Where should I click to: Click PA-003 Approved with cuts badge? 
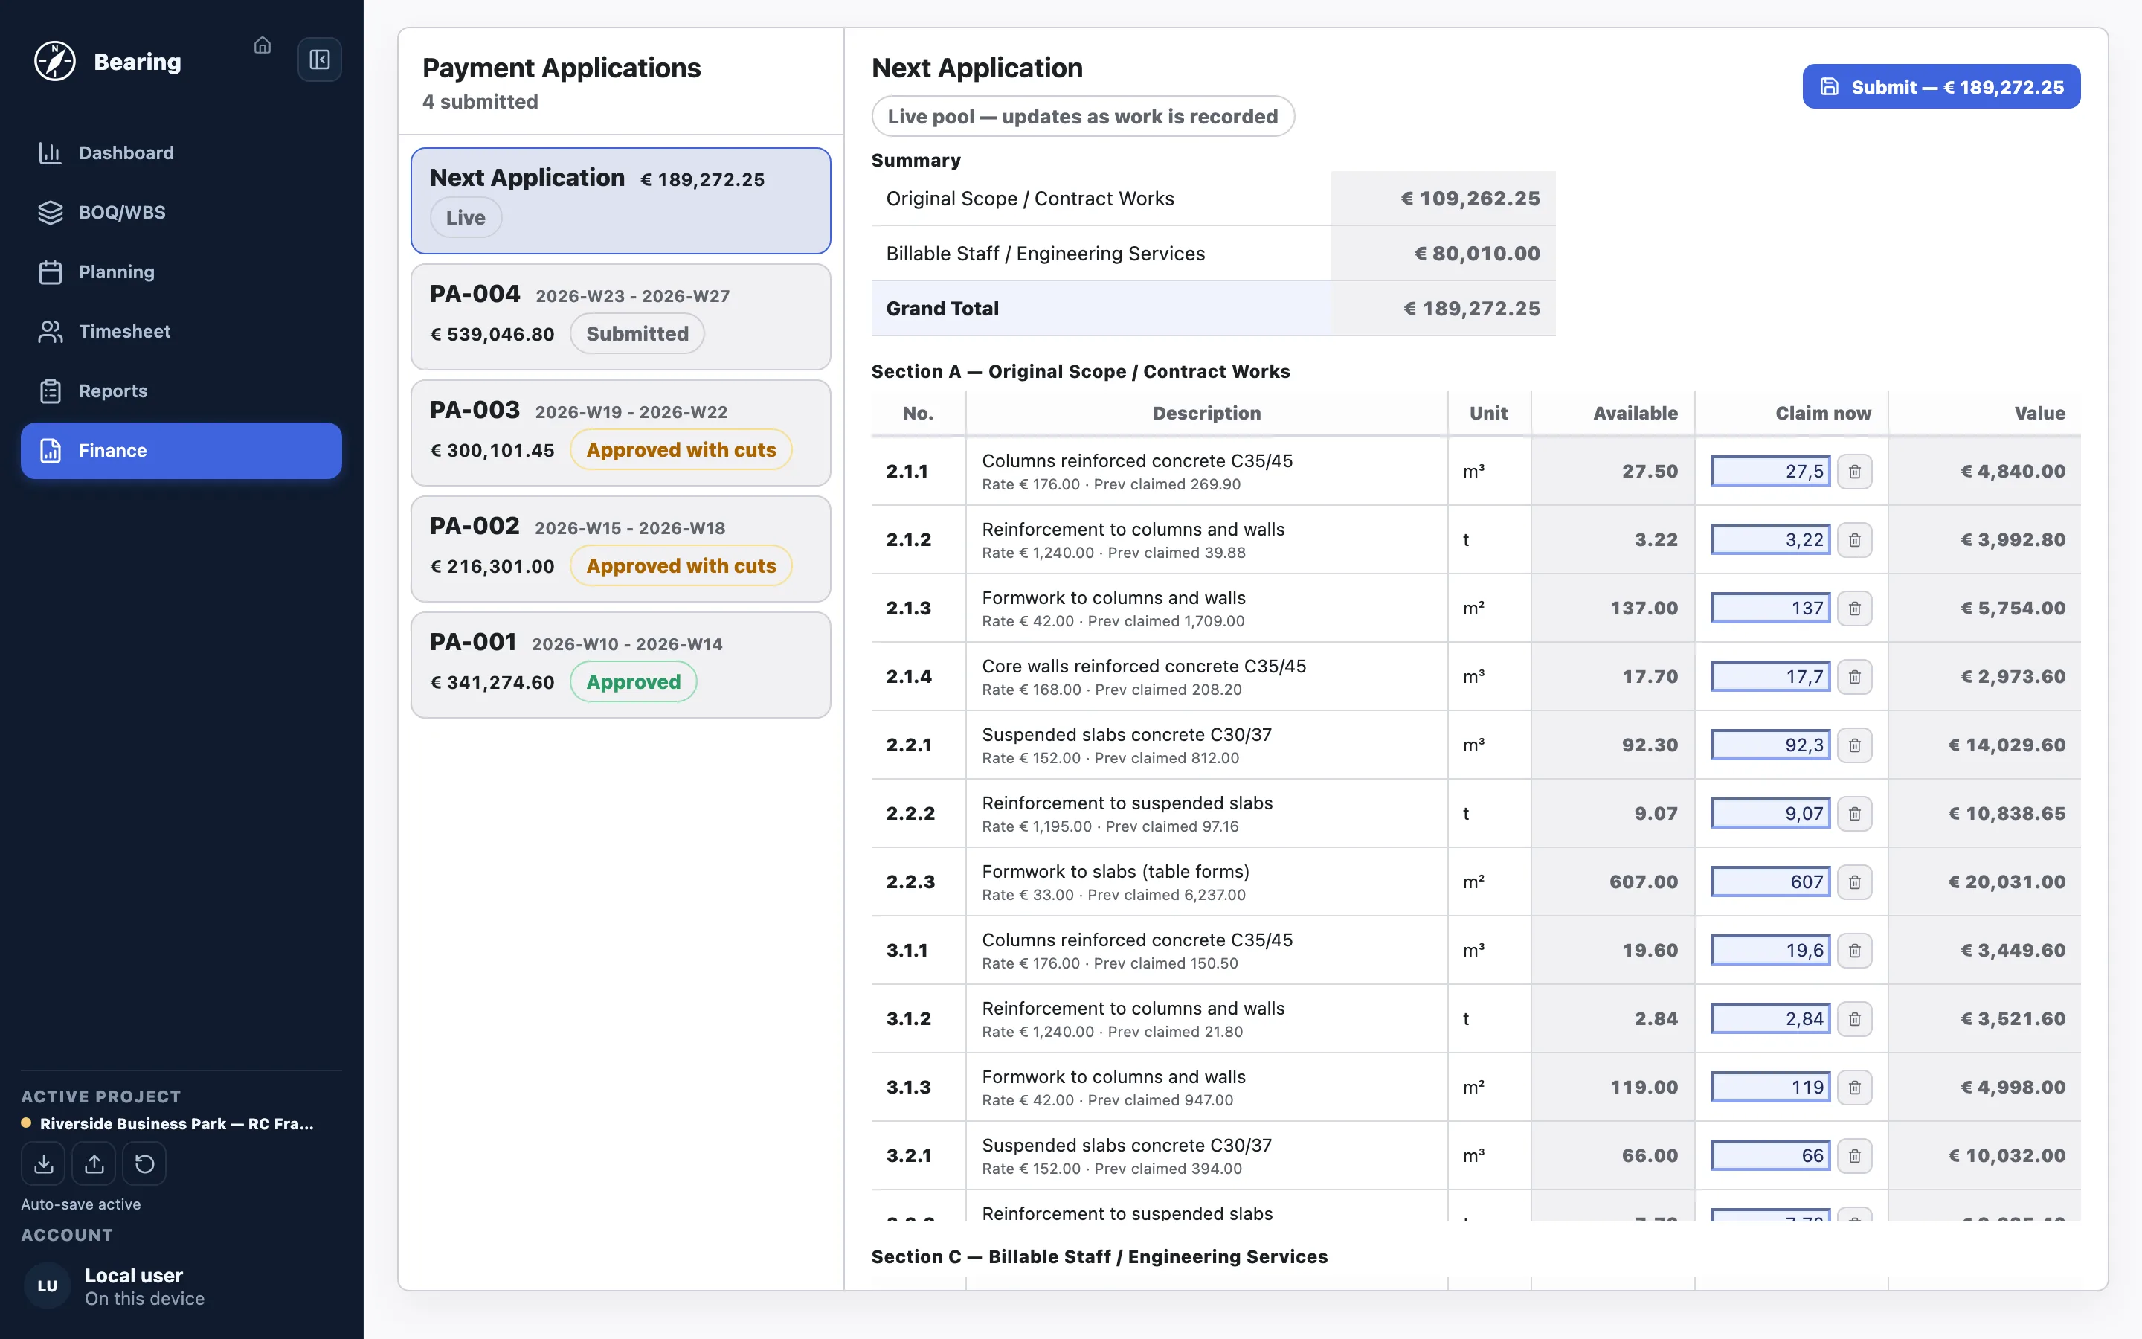pyautogui.click(x=681, y=450)
